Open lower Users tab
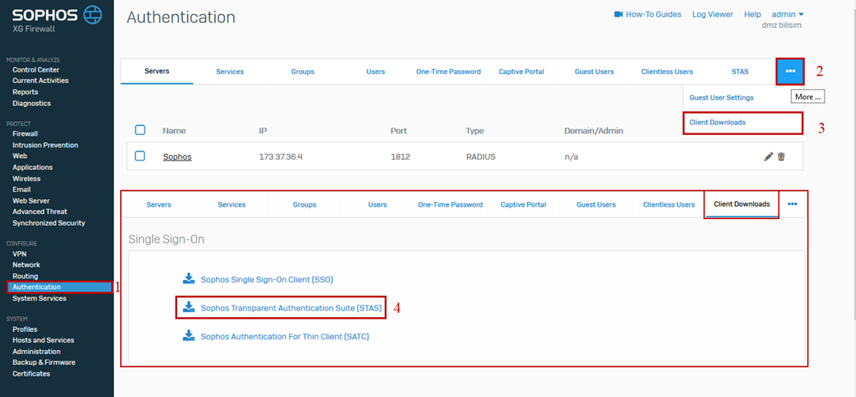856x397 pixels. [x=377, y=205]
